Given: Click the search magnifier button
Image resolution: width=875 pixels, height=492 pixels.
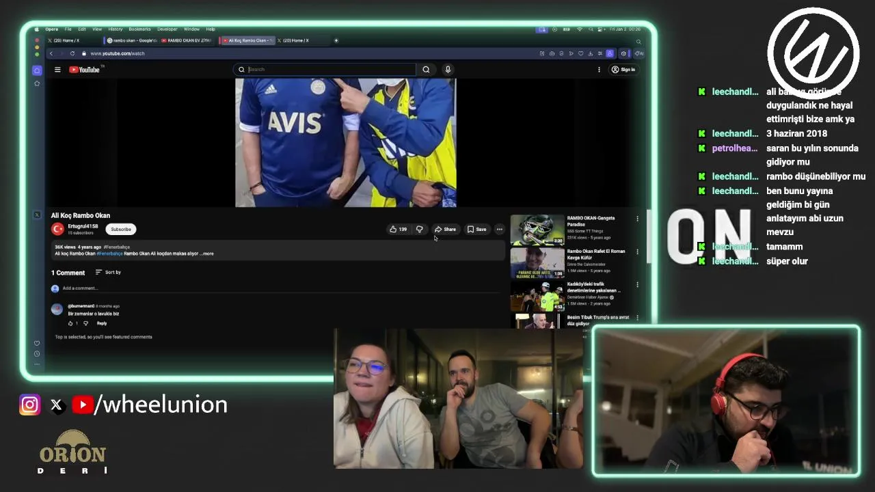Looking at the screenshot, I should tap(426, 70).
